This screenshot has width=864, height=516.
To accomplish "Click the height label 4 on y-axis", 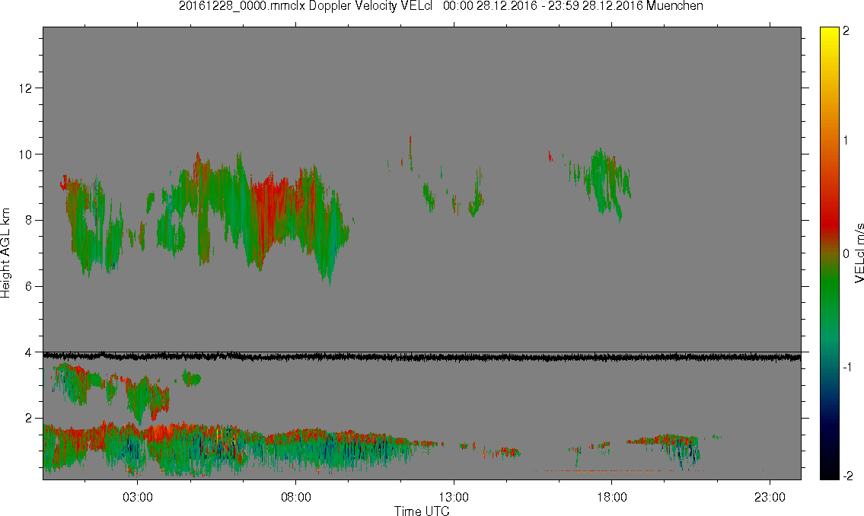I will click(29, 352).
